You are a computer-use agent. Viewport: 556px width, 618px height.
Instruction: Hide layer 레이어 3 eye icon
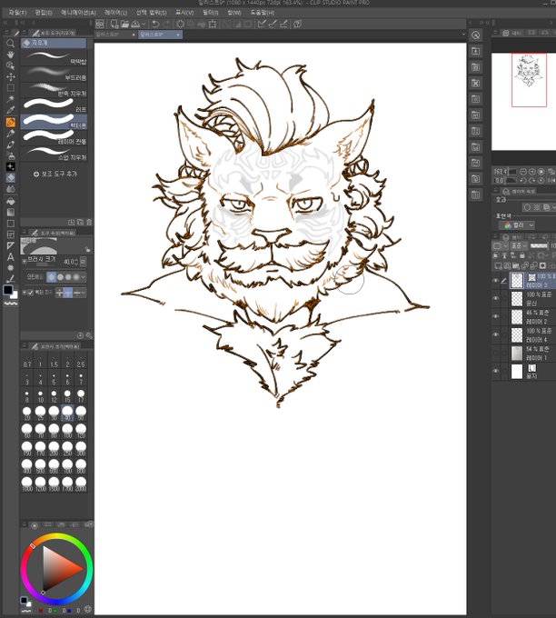[496, 281]
